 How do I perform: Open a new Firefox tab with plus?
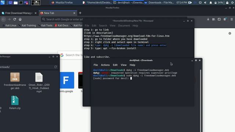click(80, 13)
